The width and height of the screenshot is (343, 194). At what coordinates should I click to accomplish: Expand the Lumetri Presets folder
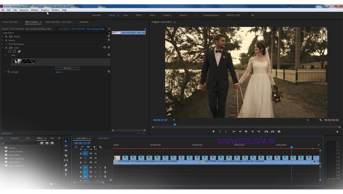[x=3, y=151]
